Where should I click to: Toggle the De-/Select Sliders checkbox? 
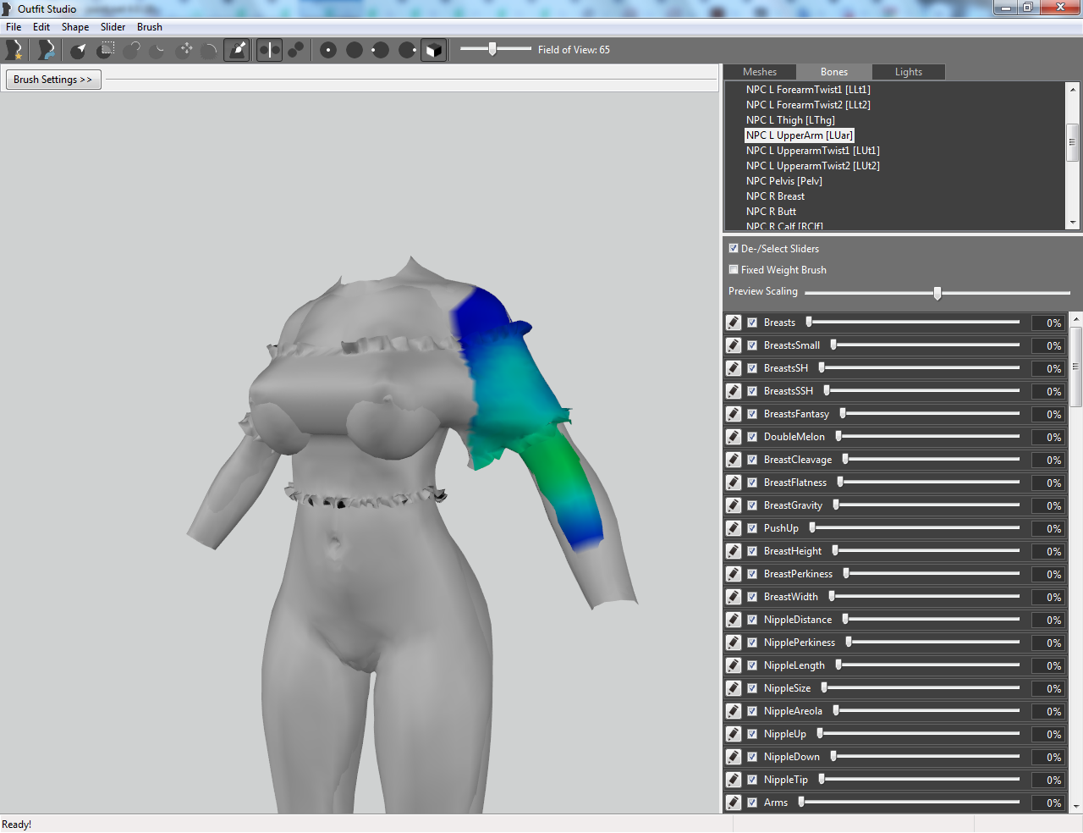[x=734, y=249]
